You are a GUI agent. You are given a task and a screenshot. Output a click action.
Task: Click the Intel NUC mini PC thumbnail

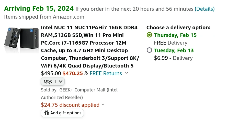coord(21,40)
